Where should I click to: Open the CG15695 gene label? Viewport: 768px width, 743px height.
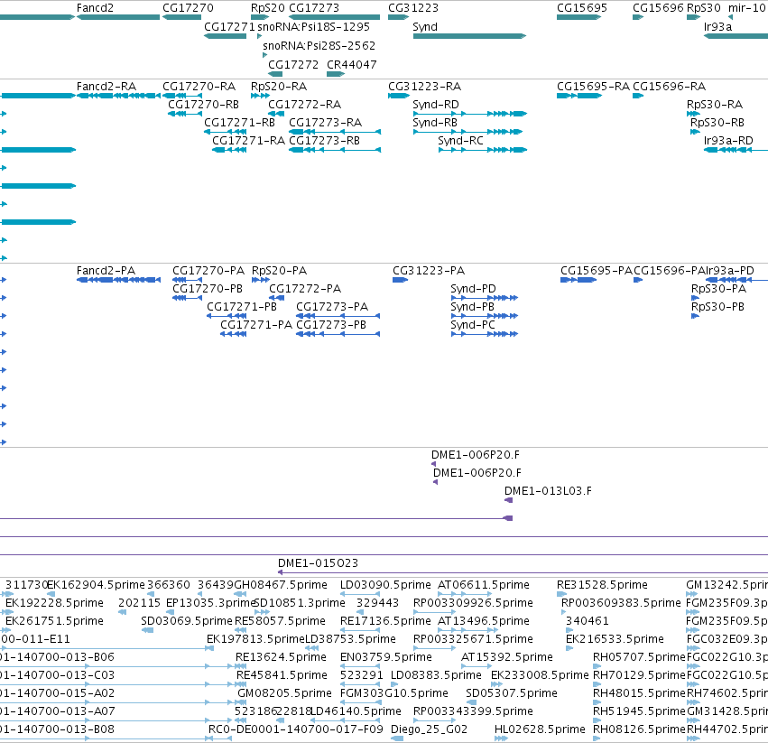[x=582, y=8]
